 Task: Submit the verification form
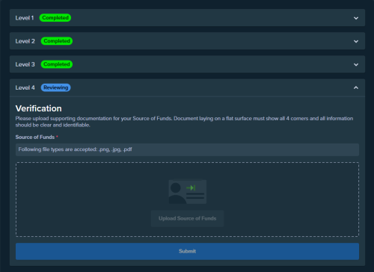[187, 251]
